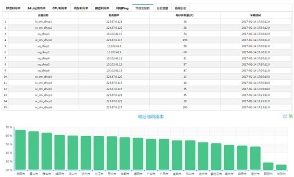Click the 成都市 bar in chart
Screen dimensions: 294x177
125,153
